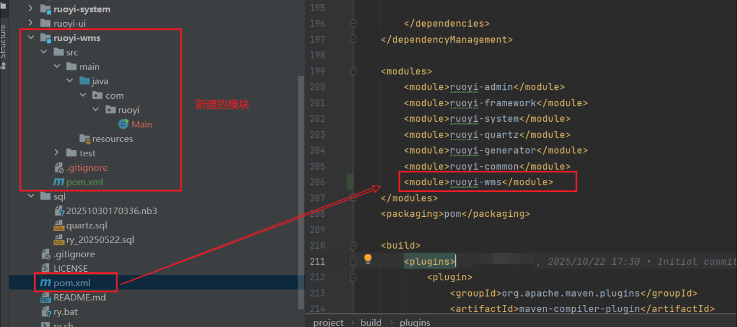The height and width of the screenshot is (327, 737).
Task: Open 20251030170336.nb3 file
Action: point(112,211)
